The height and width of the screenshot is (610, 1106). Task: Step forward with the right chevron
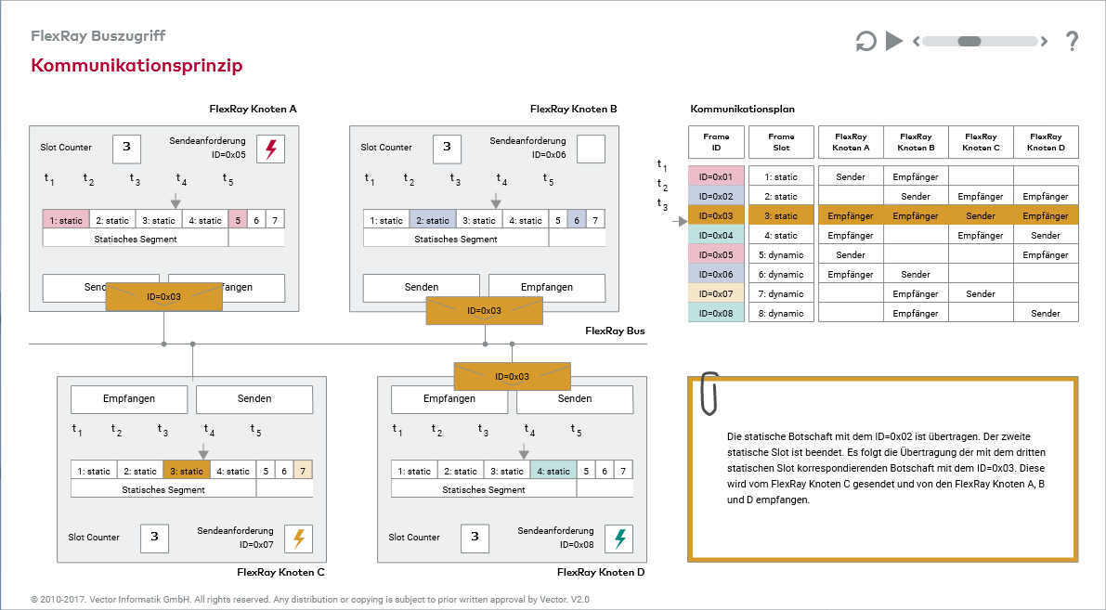pyautogui.click(x=1044, y=41)
